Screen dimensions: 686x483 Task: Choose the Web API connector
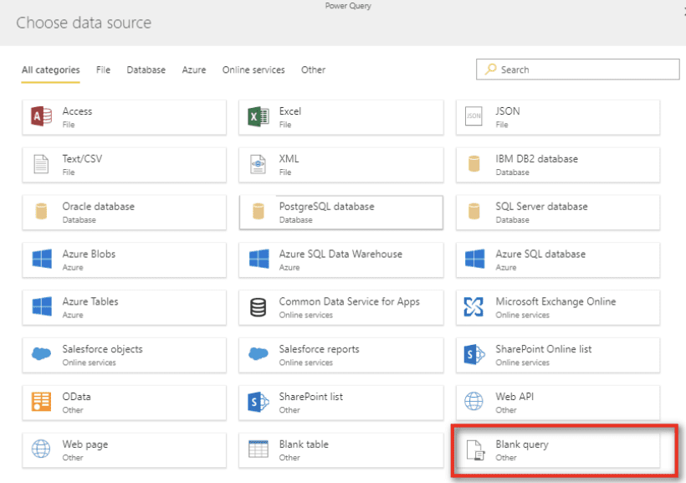point(557,403)
